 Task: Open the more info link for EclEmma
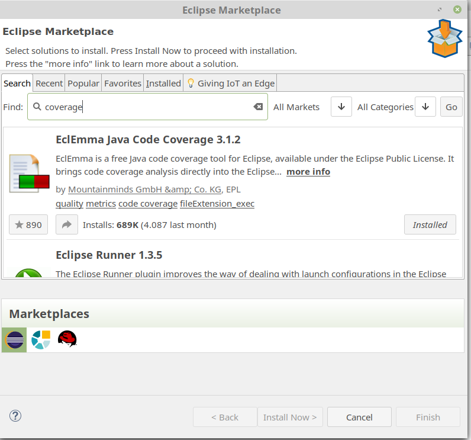click(x=308, y=172)
